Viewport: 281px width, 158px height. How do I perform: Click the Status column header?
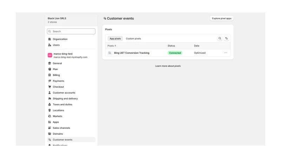click(171, 46)
